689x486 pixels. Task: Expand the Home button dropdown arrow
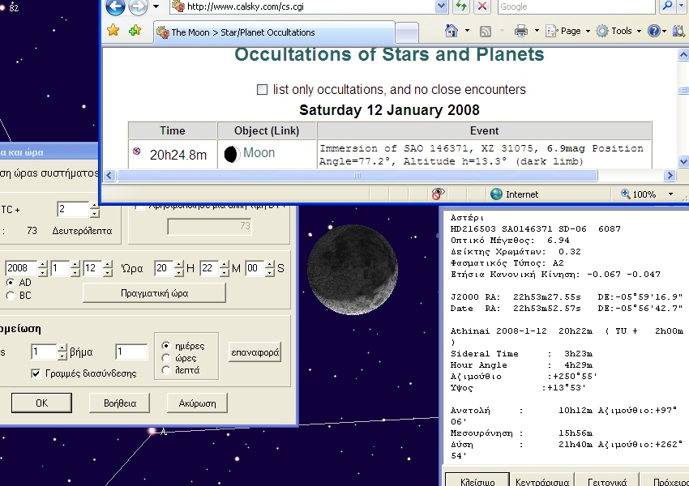pos(467,31)
